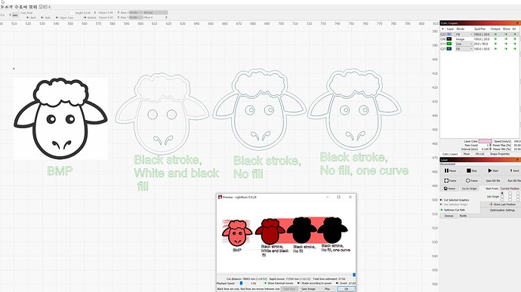Click the Stop button in Laser panel
The height and width of the screenshot is (292, 521).
(x=471, y=171)
